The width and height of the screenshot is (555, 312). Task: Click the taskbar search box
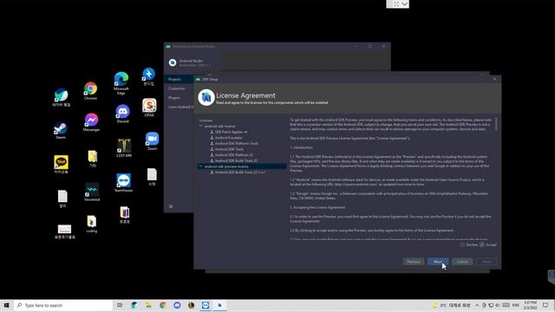[63, 305]
